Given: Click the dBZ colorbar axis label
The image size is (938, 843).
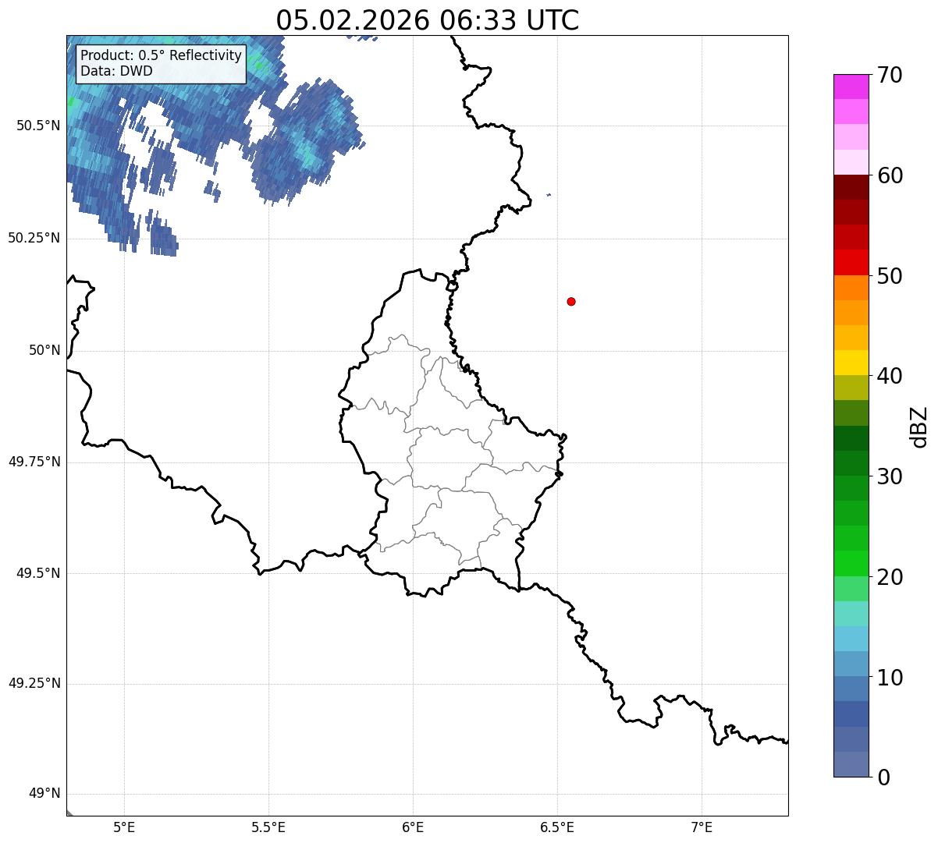Looking at the screenshot, I should click(918, 427).
